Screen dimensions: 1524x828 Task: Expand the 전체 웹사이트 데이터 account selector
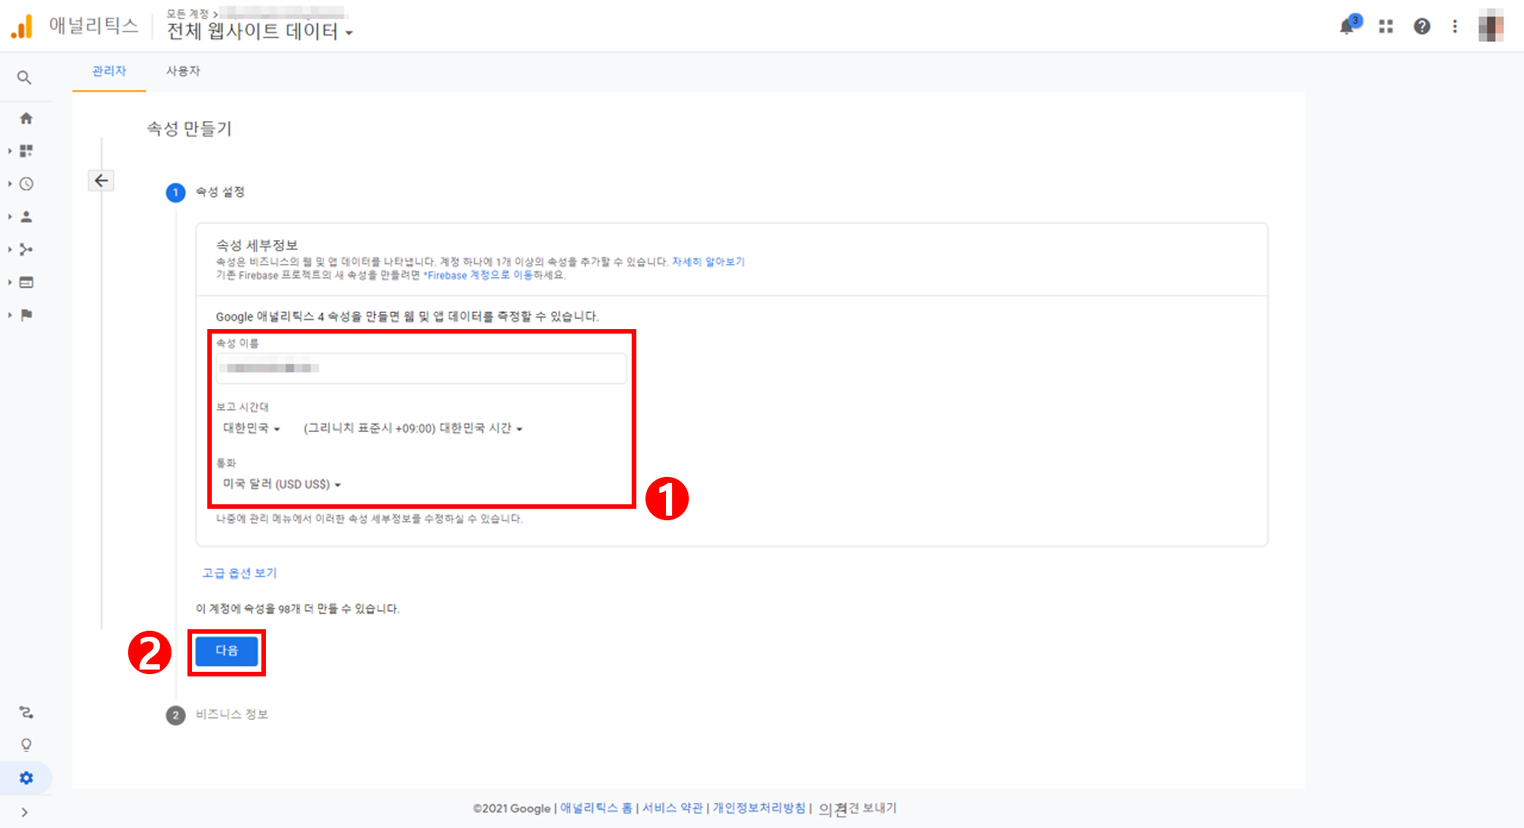tap(259, 31)
